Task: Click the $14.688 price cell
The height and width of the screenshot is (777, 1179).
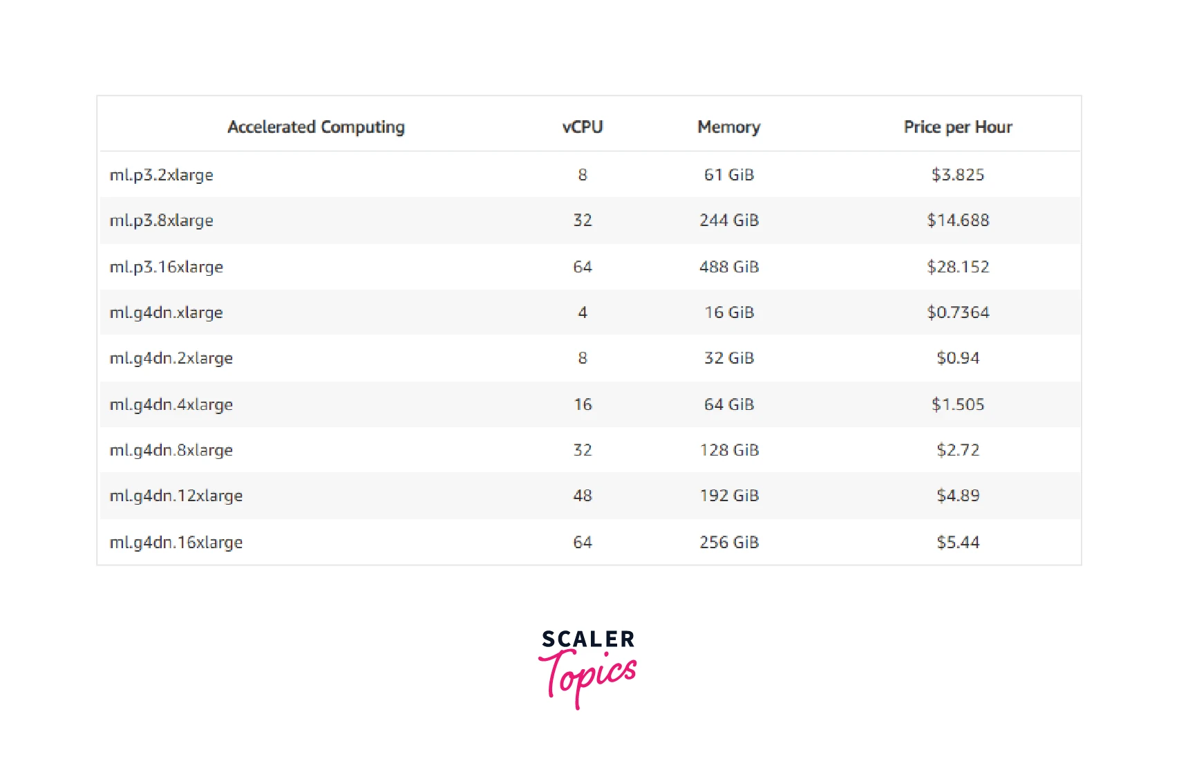Action: 957,221
